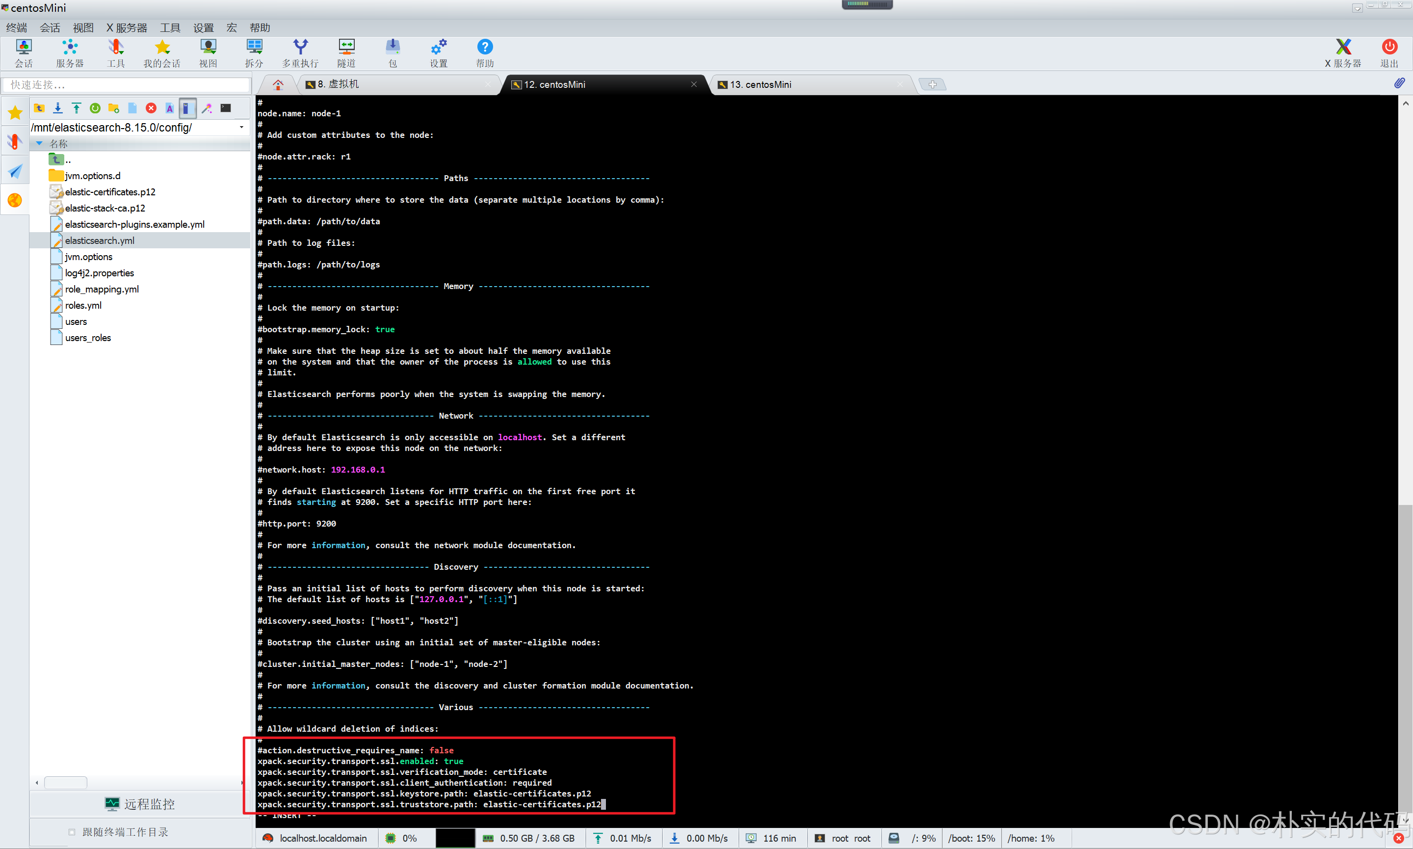Screen dimensions: 1413x849
Task: Toggle 跟随终端工作目录 checkbox
Action: tap(72, 832)
